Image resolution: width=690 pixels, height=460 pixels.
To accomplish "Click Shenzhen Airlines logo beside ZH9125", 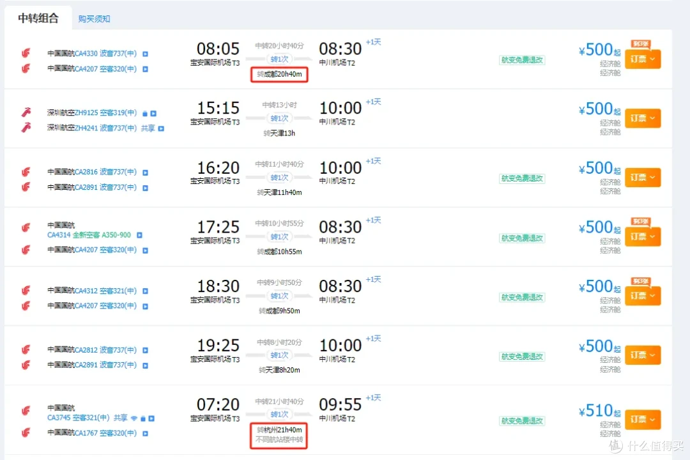I will [26, 112].
